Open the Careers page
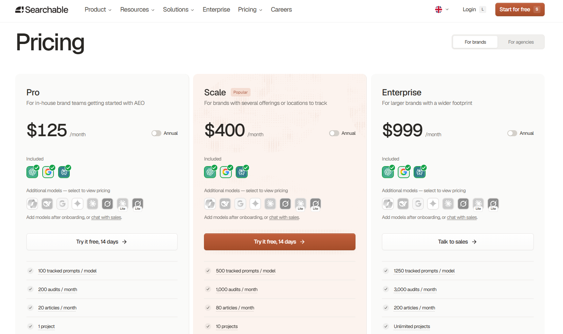 281,10
